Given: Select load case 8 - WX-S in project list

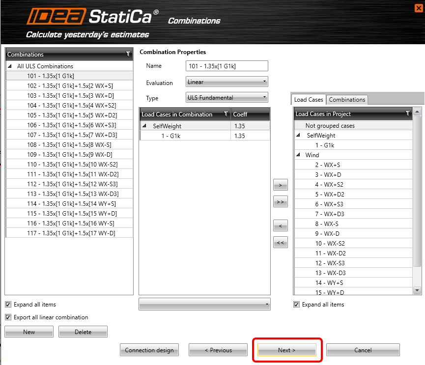Looking at the screenshot, I should coord(353,224).
